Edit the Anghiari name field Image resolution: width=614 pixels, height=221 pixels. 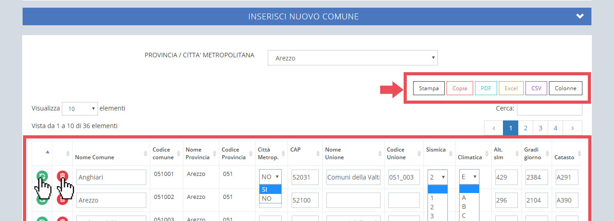pyautogui.click(x=111, y=177)
